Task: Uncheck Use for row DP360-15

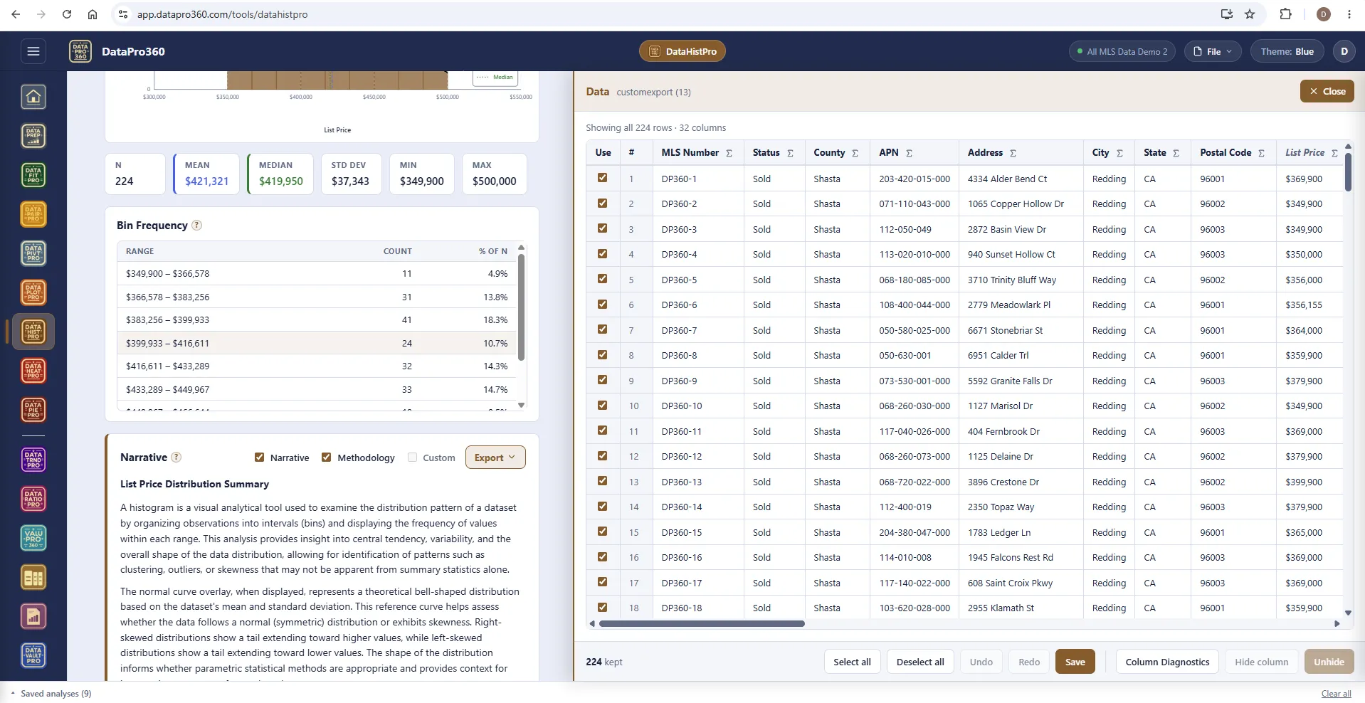Action: tap(603, 532)
